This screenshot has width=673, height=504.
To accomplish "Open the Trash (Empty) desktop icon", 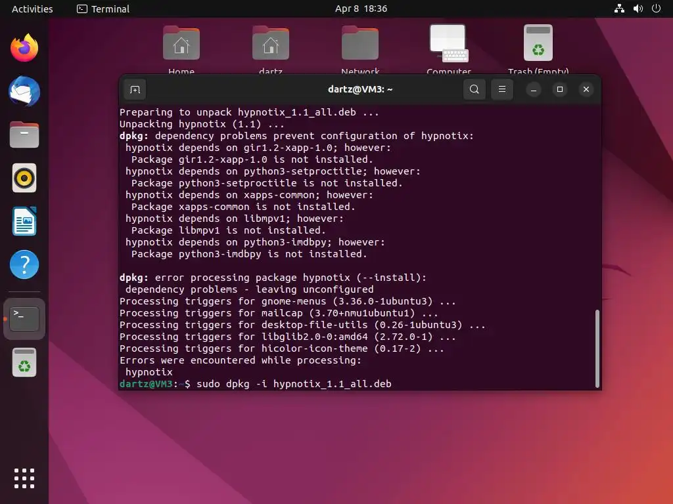I will point(538,50).
